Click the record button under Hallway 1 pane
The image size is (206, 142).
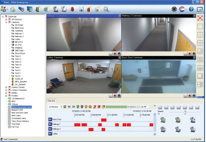pos(115,54)
